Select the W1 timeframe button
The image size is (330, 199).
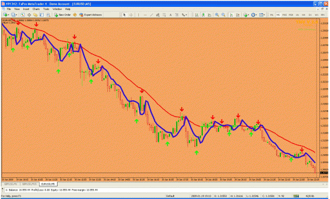316,15
